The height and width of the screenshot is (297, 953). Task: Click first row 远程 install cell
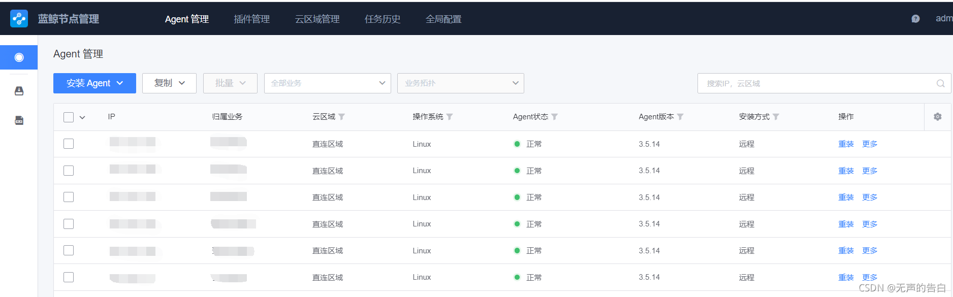[x=747, y=144]
